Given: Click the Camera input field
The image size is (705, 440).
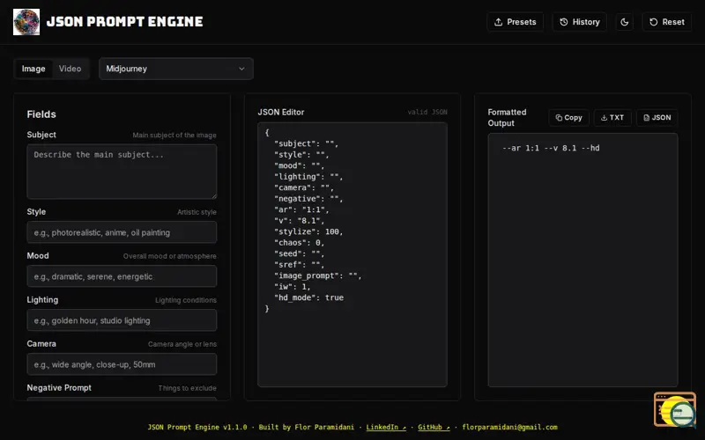Looking at the screenshot, I should coord(122,364).
